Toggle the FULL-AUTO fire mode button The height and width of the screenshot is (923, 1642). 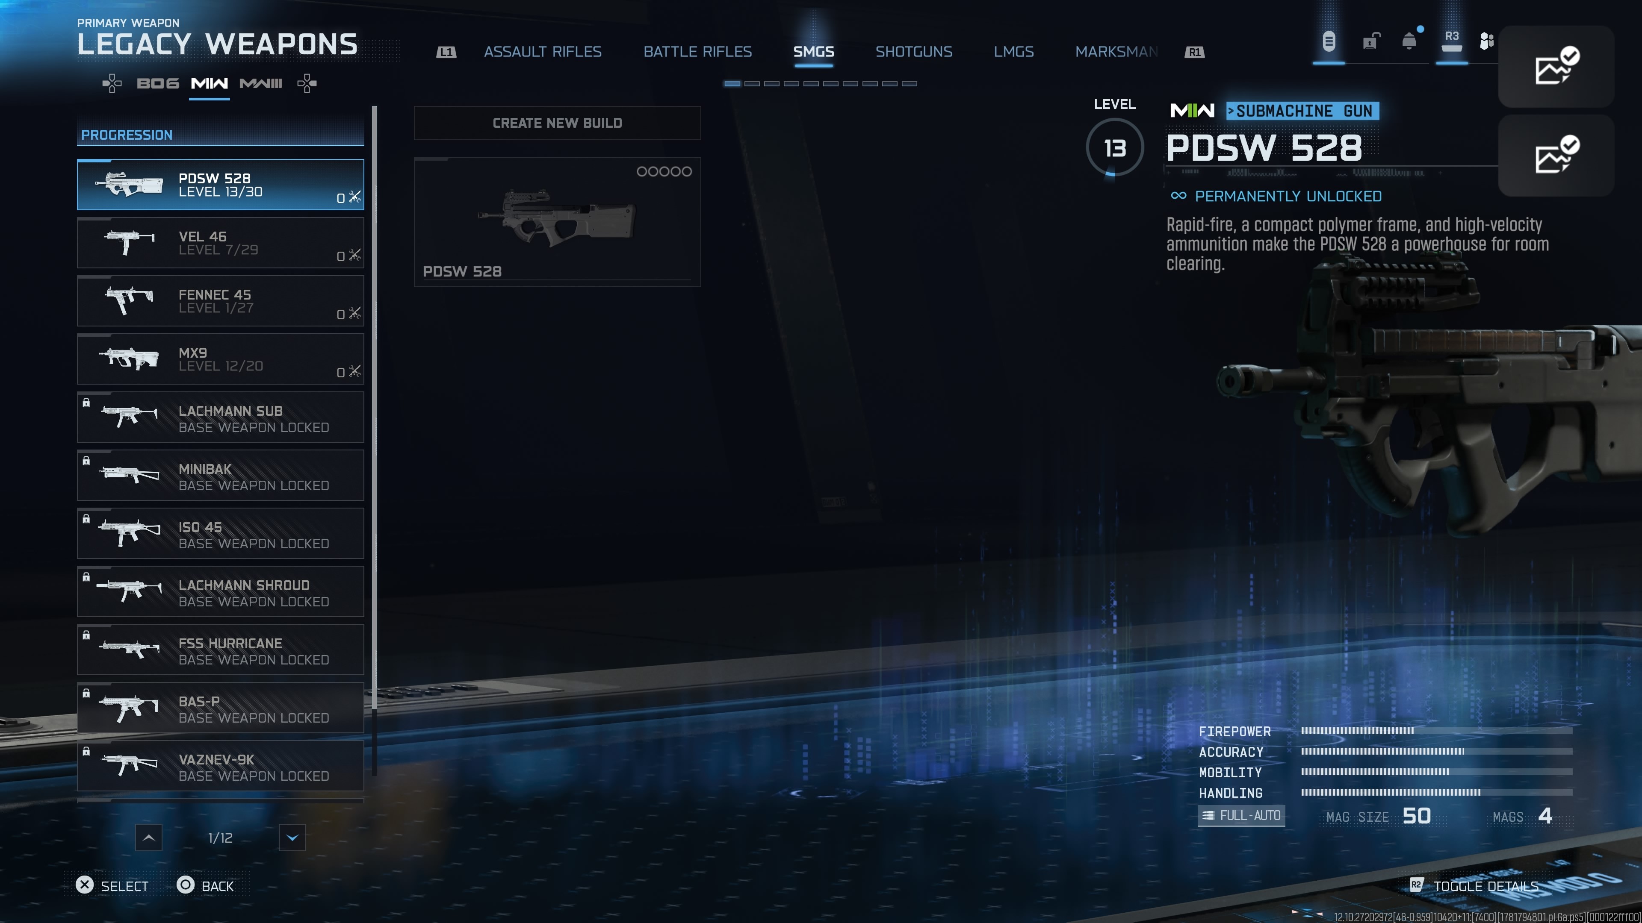tap(1241, 816)
